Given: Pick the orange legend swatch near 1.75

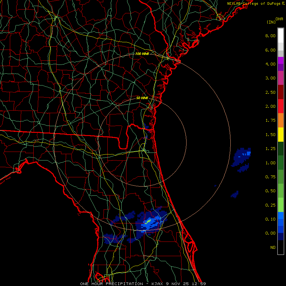Looking at the screenshot, I should click(x=281, y=120).
